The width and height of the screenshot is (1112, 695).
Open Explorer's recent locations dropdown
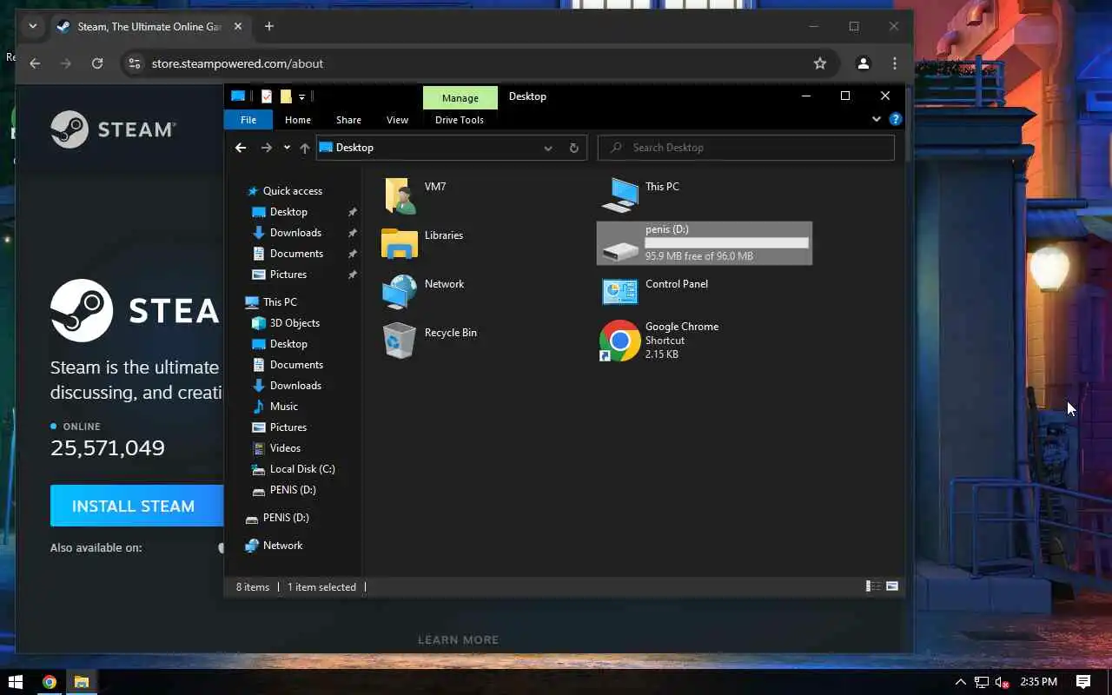tap(287, 148)
